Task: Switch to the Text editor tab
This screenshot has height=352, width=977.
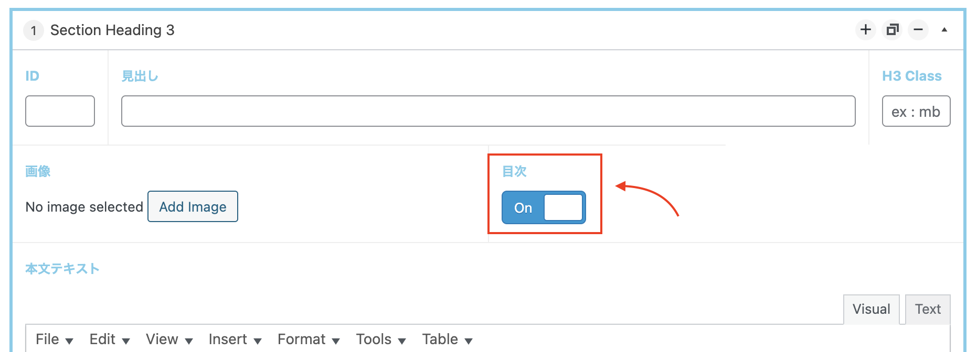Action: 928,310
